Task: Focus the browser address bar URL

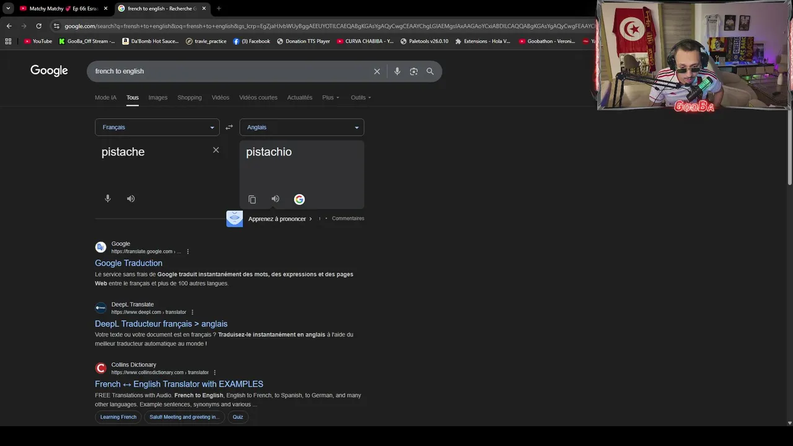Action: (x=328, y=26)
